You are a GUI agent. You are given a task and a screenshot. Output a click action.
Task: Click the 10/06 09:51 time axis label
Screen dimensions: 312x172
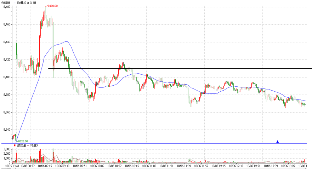[80, 166]
